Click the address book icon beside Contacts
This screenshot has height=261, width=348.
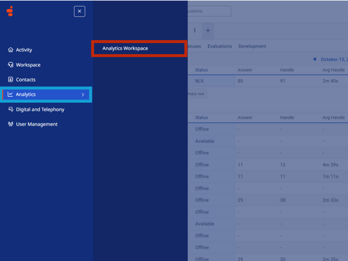pos(11,79)
